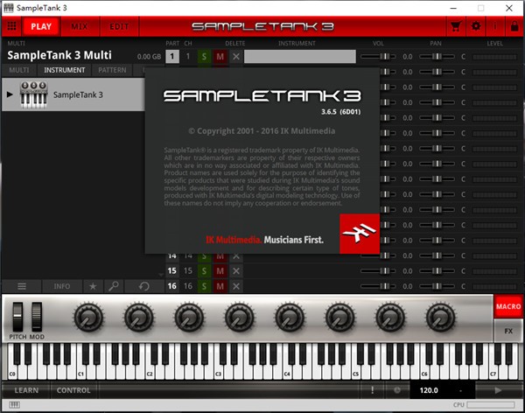The image size is (525, 413).
Task: Click the padlock lock icon
Action: click(514, 26)
